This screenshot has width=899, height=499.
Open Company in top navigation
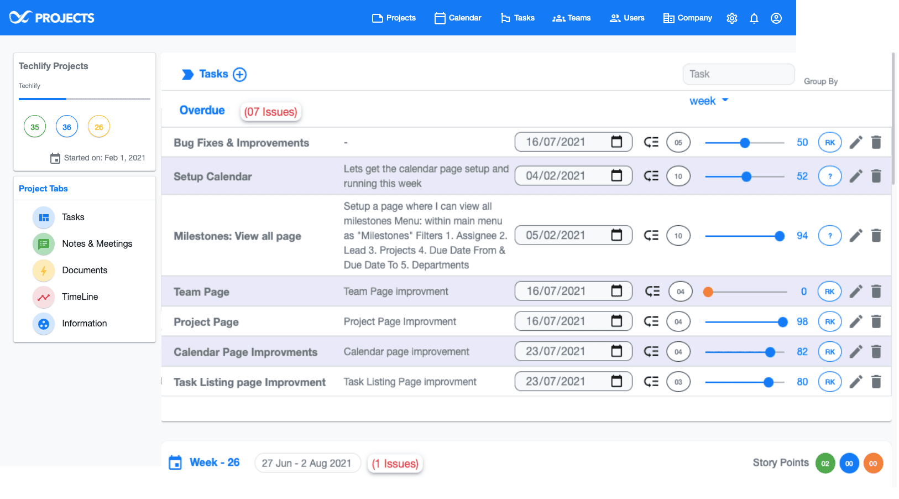tap(688, 18)
